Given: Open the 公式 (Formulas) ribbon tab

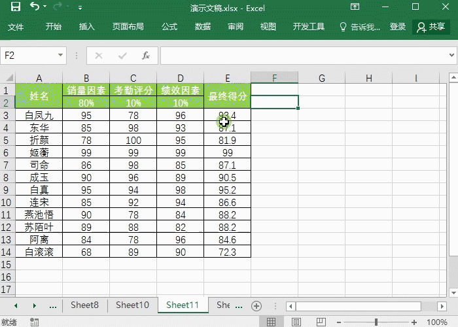Looking at the screenshot, I should point(169,27).
